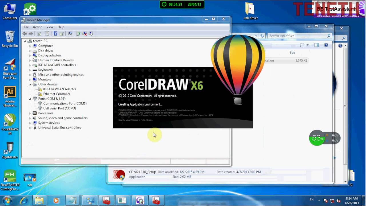The image size is (366, 206).
Task: Click the CDM21216_Setup file name in details pane
Action: [142, 172]
